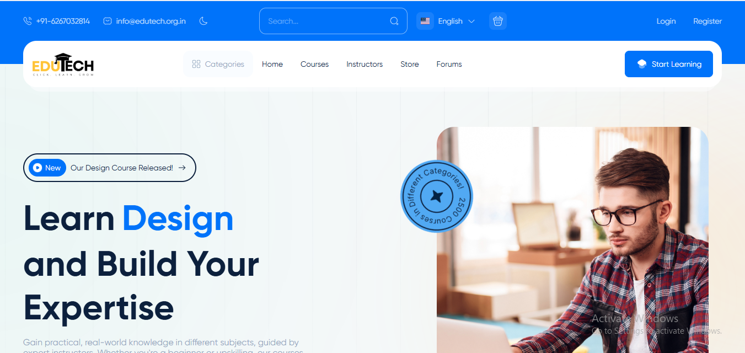Go to the Instructors page
Screen dimensions: 745x353
click(x=365, y=64)
